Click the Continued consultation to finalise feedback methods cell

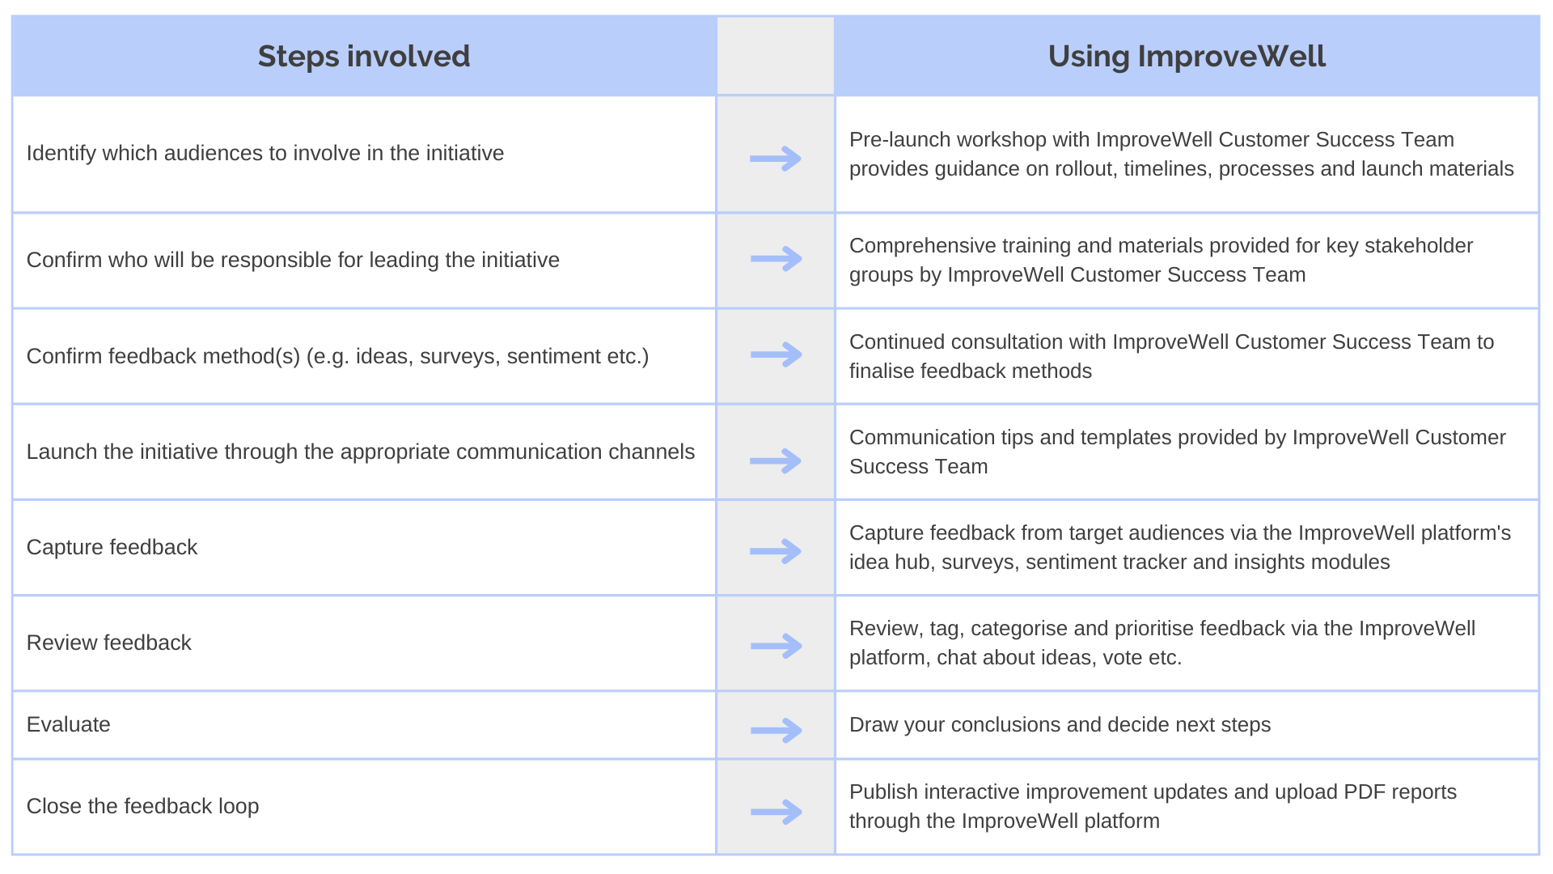coord(1187,356)
